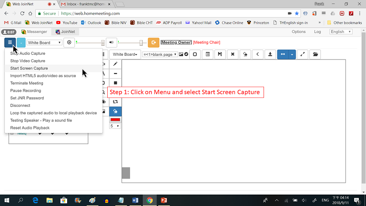
Task: Select the pencil drawing tool
Action: 115,64
